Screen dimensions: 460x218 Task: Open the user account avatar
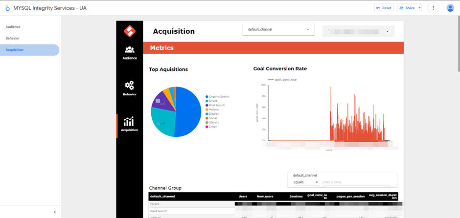pos(450,8)
